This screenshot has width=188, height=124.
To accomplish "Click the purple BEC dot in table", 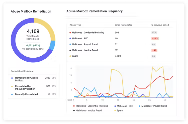I will [x=70, y=39].
